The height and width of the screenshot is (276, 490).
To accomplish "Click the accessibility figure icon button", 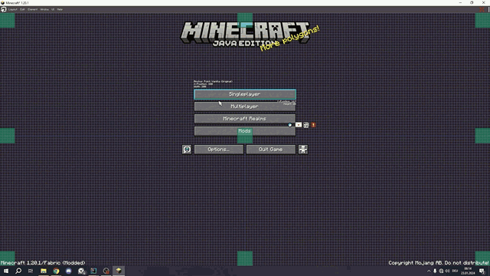I will coord(303,149).
